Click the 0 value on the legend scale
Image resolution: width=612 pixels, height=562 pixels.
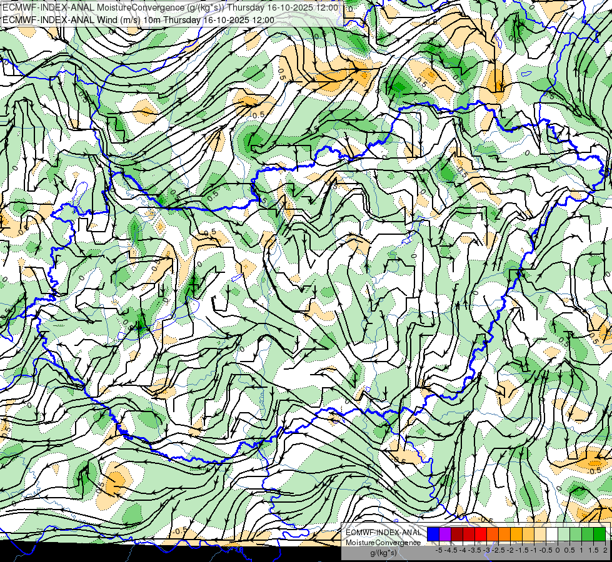click(x=558, y=550)
